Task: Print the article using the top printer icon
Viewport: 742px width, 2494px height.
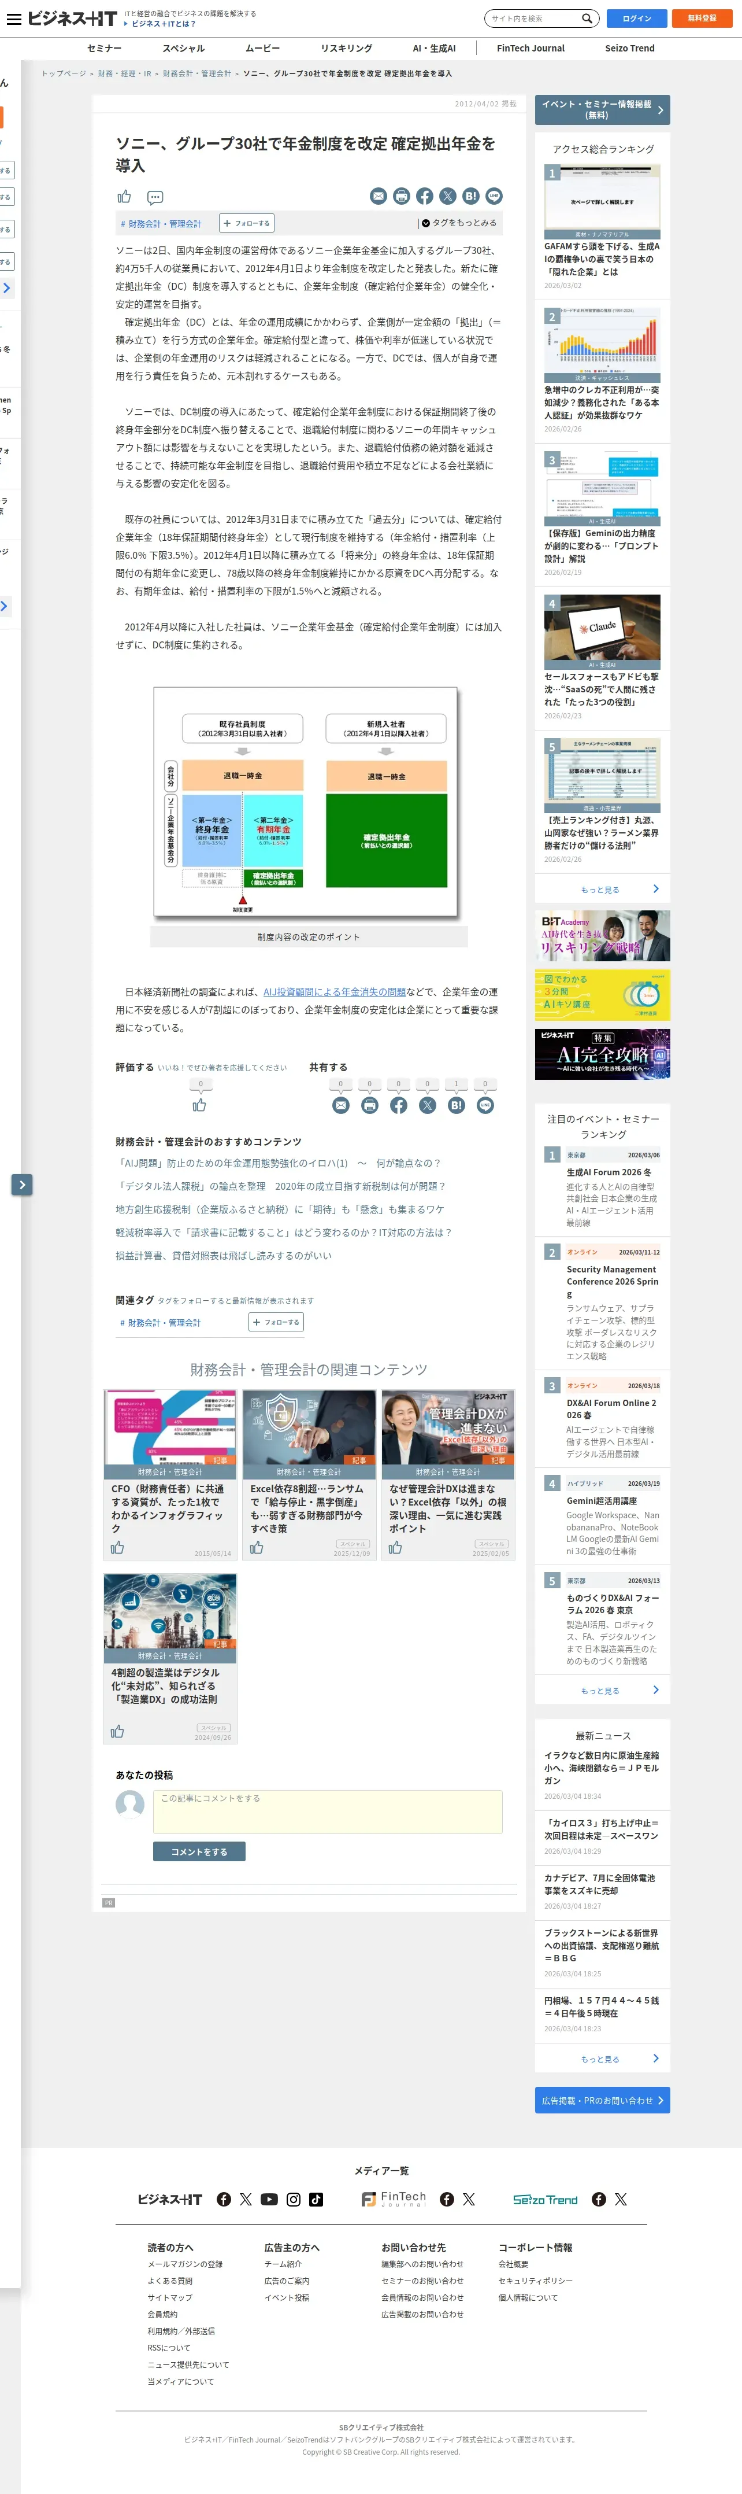Action: [x=402, y=195]
